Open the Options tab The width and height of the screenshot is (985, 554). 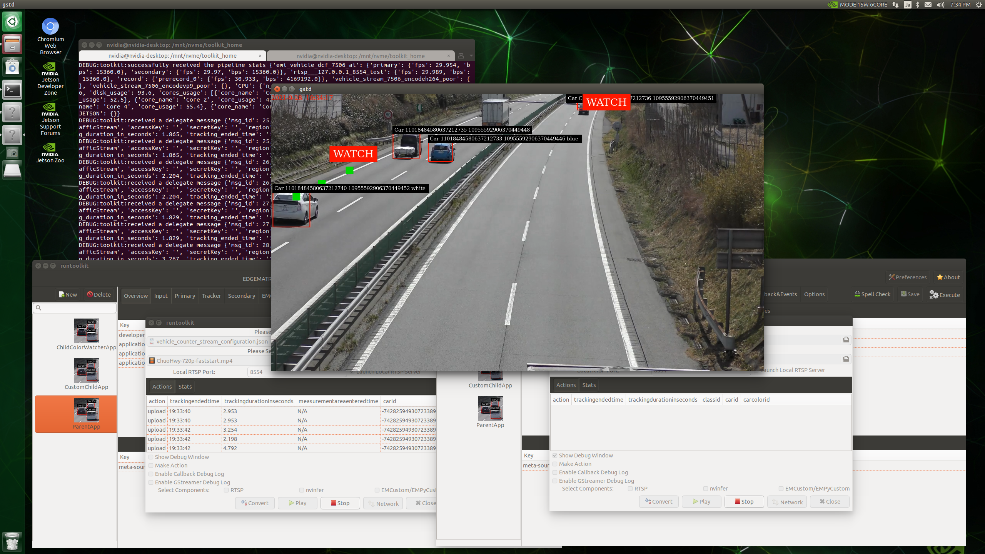point(814,294)
